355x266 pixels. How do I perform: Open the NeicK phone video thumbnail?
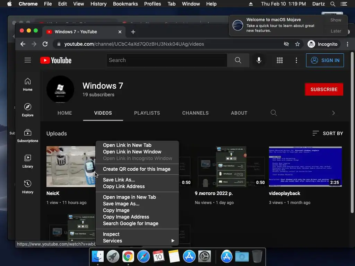(71, 167)
